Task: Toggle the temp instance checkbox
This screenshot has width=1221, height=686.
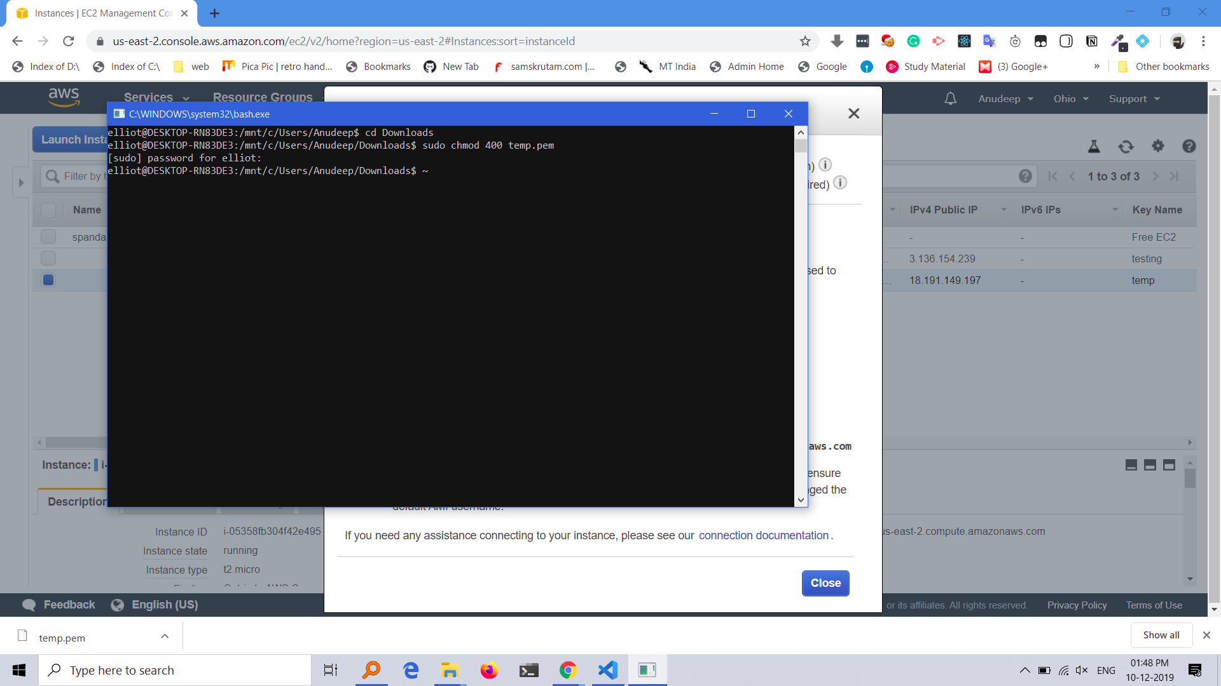Action: pyautogui.click(x=48, y=279)
